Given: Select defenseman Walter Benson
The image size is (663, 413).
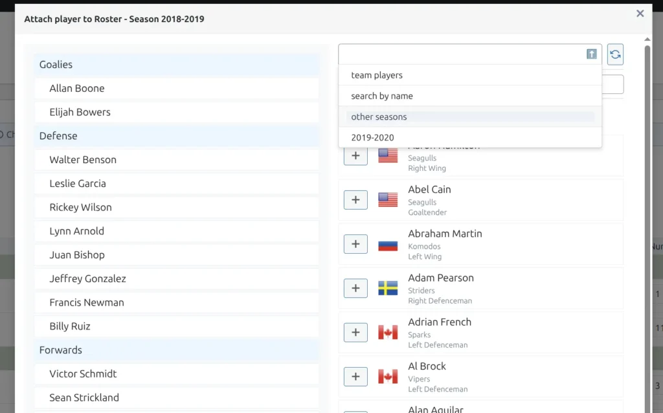Looking at the screenshot, I should (177, 160).
